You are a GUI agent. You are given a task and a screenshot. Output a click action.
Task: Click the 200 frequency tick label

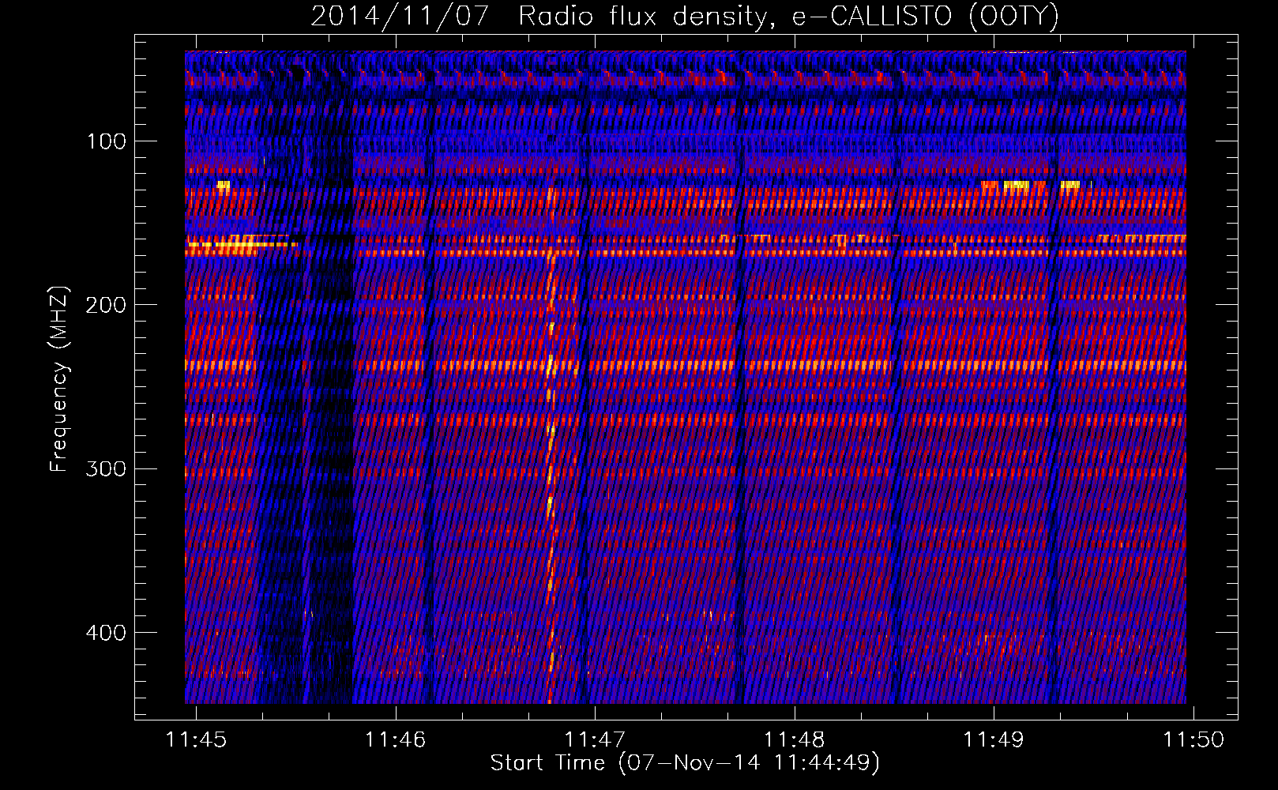click(106, 305)
